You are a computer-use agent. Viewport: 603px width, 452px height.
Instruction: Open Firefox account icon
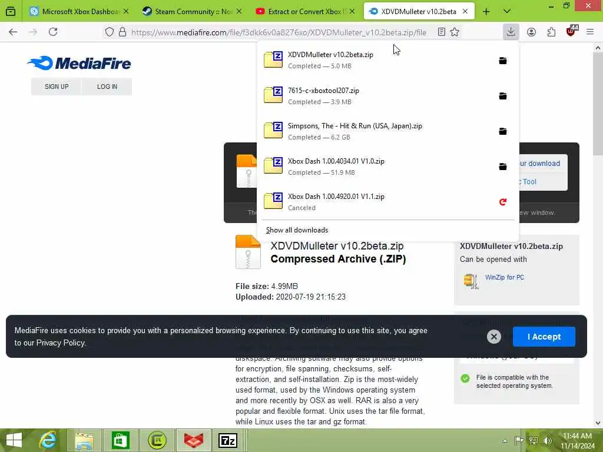click(x=532, y=32)
